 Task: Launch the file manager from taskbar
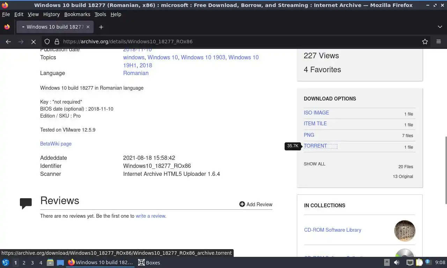[x=50, y=262]
